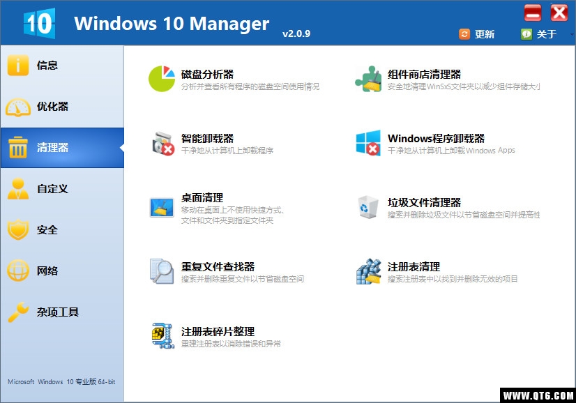Click the Microsoft Windows 10 专业版 64-bit text
Screen dimensions: 576x403
tap(61, 381)
